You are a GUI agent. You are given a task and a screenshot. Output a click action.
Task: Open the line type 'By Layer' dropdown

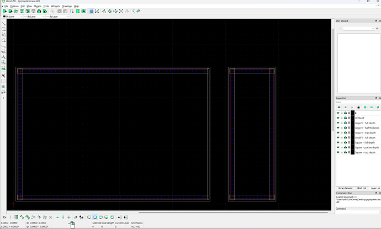(57, 17)
